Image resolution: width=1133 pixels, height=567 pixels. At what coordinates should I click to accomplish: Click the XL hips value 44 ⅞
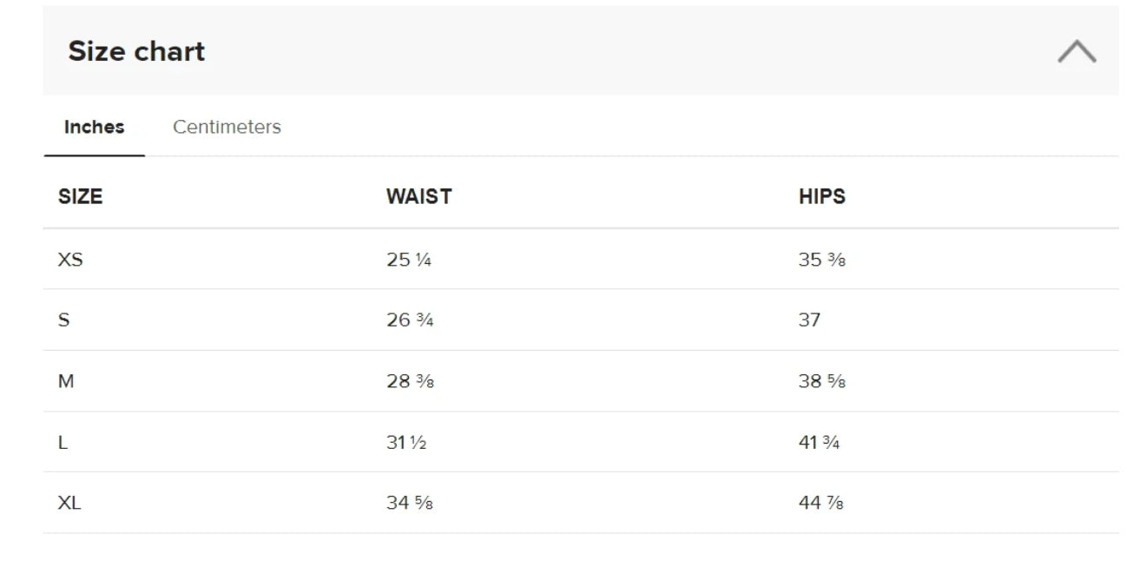821,503
